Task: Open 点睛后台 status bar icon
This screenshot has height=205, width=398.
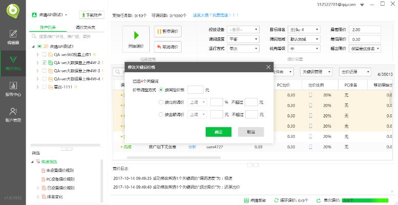Action: [246, 200]
